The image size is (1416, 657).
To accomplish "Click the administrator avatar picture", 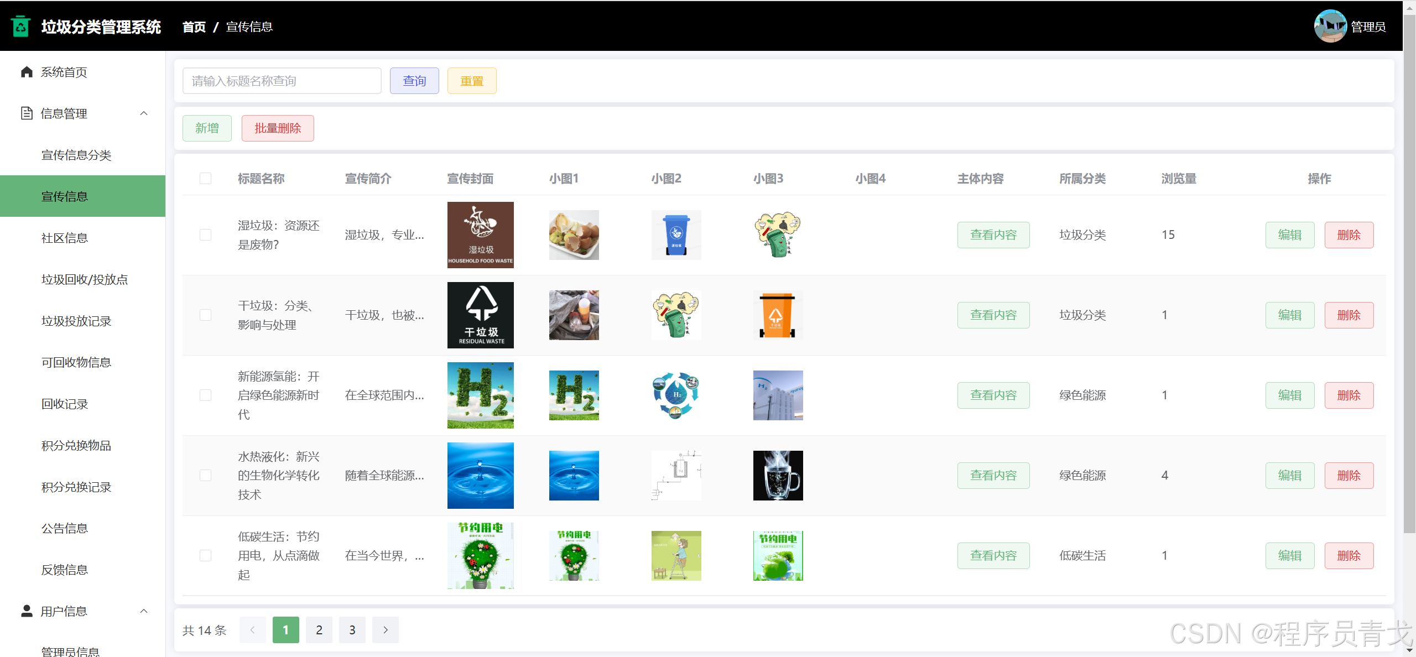I will click(1330, 26).
